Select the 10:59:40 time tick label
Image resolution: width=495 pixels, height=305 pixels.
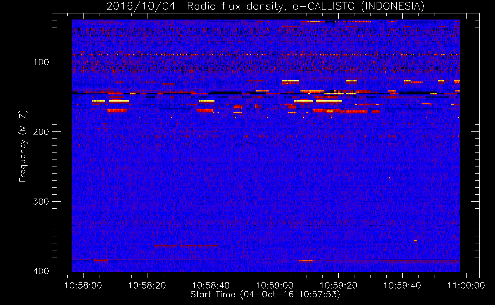pyautogui.click(x=402, y=286)
